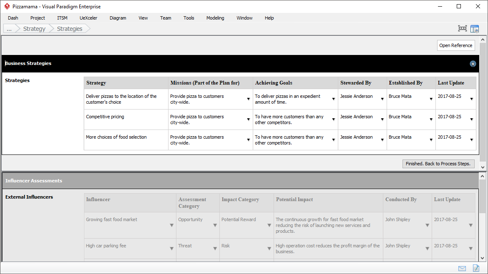Open the Modeling menu
488x274 pixels.
(215, 18)
